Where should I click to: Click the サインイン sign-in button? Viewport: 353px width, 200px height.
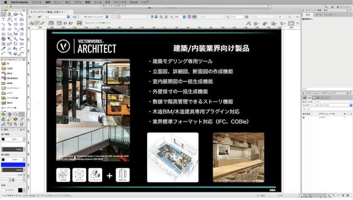tap(344, 7)
